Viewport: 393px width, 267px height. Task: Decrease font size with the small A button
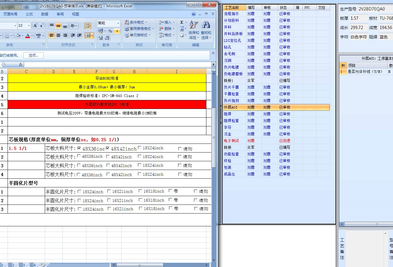(42, 26)
